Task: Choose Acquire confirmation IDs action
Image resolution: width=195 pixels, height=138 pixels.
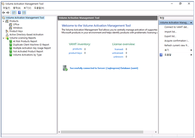Action: [x=177, y=41]
